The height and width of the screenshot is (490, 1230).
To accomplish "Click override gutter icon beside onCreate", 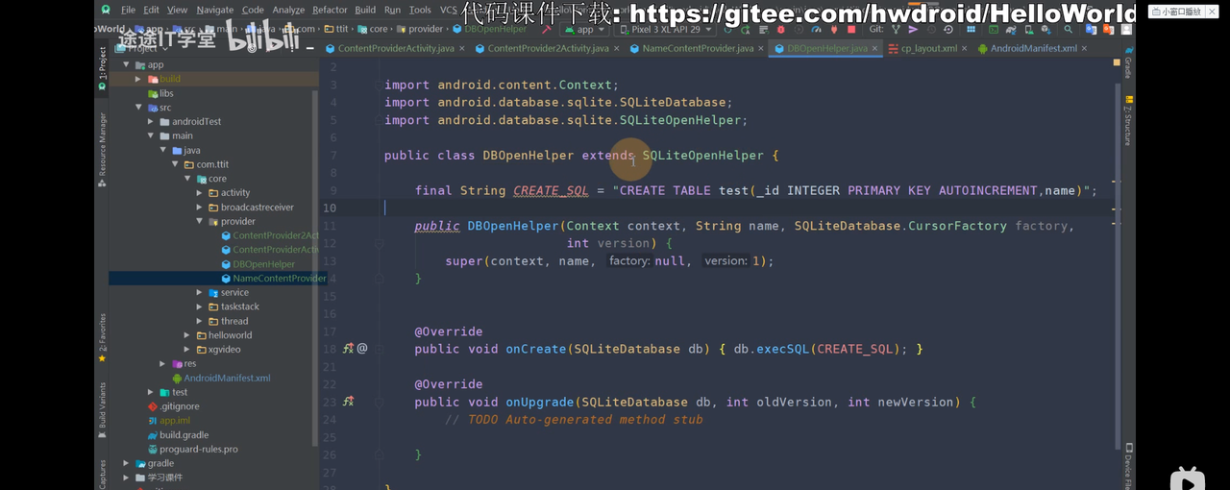I will 349,349.
